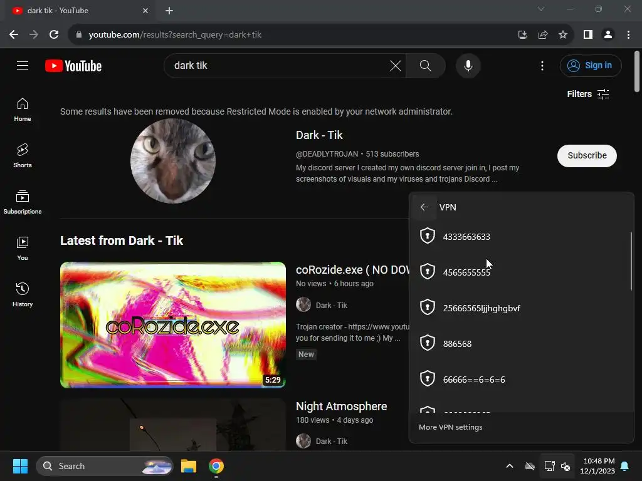Subscribe to the Dark - Tik channel
Screen dimensions: 642x481
point(587,155)
